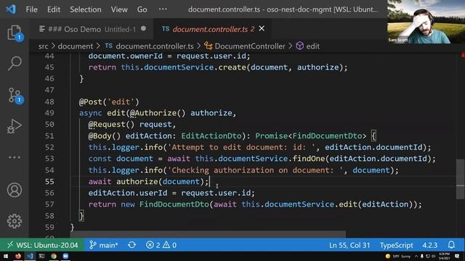Open the Explorer view in activity bar
Viewport: 465px width, 261px height.
coord(15,33)
